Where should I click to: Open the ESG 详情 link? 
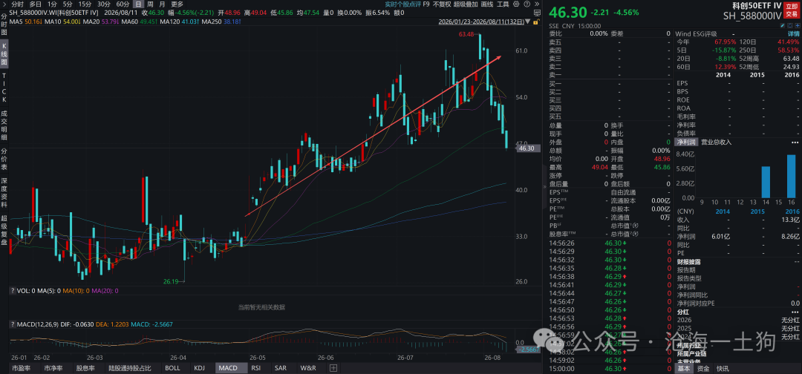792,33
